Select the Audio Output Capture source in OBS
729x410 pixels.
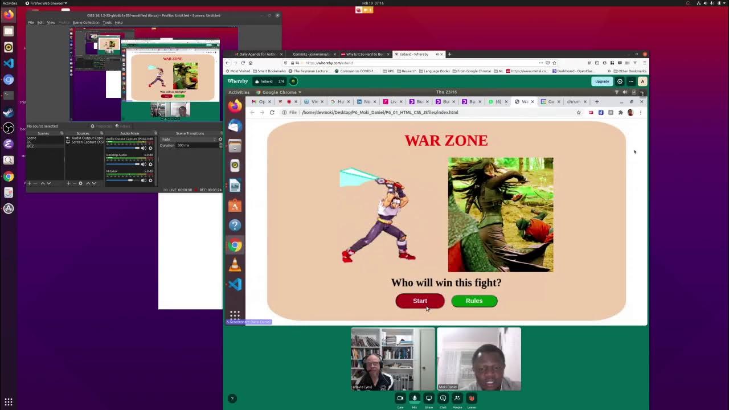(85, 138)
